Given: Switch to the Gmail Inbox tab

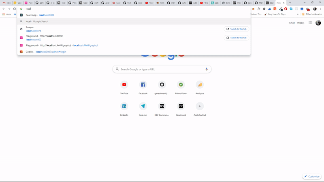Looking at the screenshot, I should click(x=6, y=3).
